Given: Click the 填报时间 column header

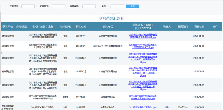Looking at the screenshot, I should [199, 26].
